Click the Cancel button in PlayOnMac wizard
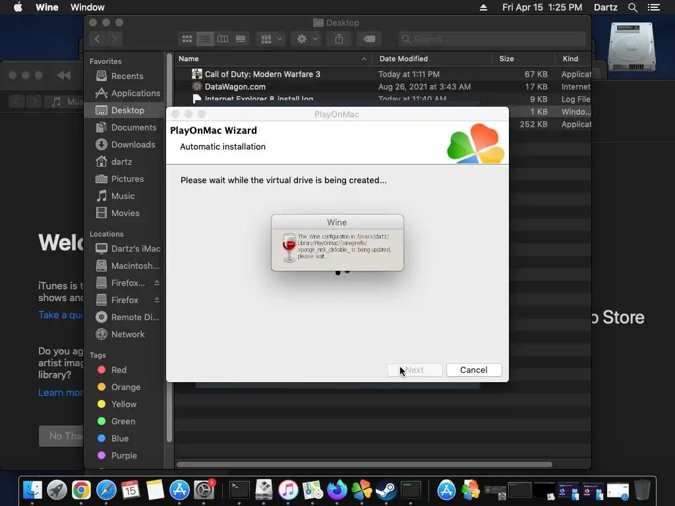This screenshot has width=675, height=506. 474,370
